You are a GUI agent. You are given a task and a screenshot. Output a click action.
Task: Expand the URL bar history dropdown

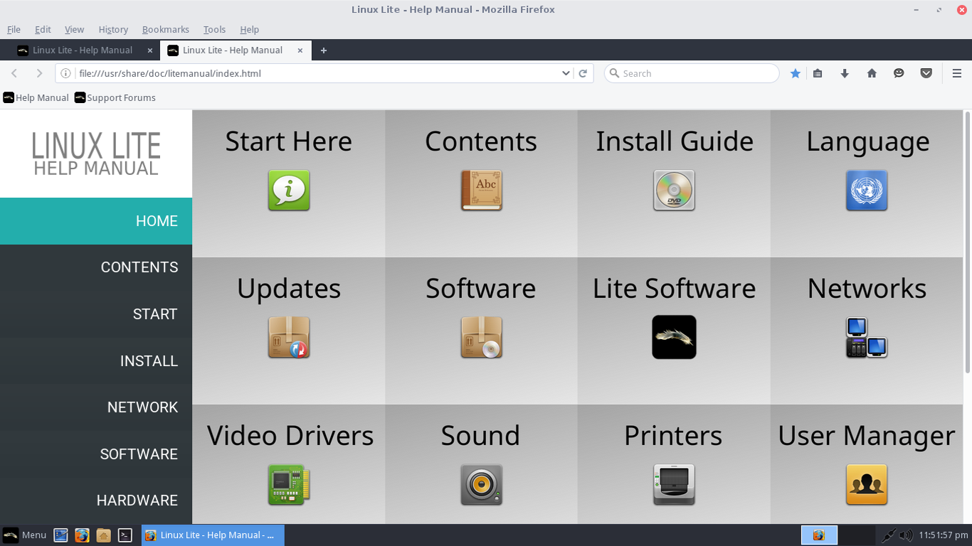pos(566,73)
